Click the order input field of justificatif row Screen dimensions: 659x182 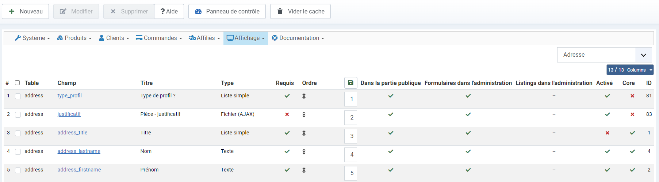point(350,118)
